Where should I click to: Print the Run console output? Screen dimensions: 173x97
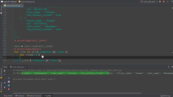(x=9, y=85)
